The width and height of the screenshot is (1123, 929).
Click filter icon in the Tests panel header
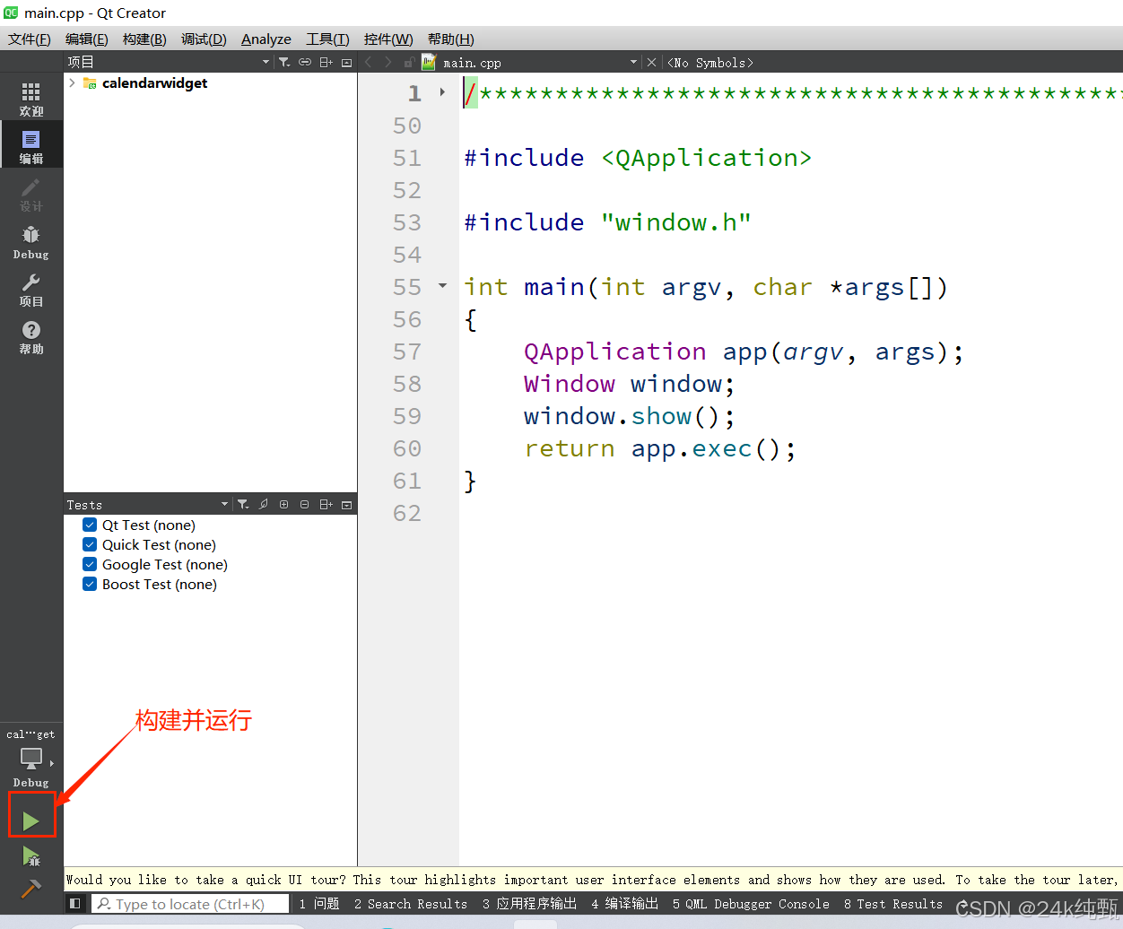point(243,505)
